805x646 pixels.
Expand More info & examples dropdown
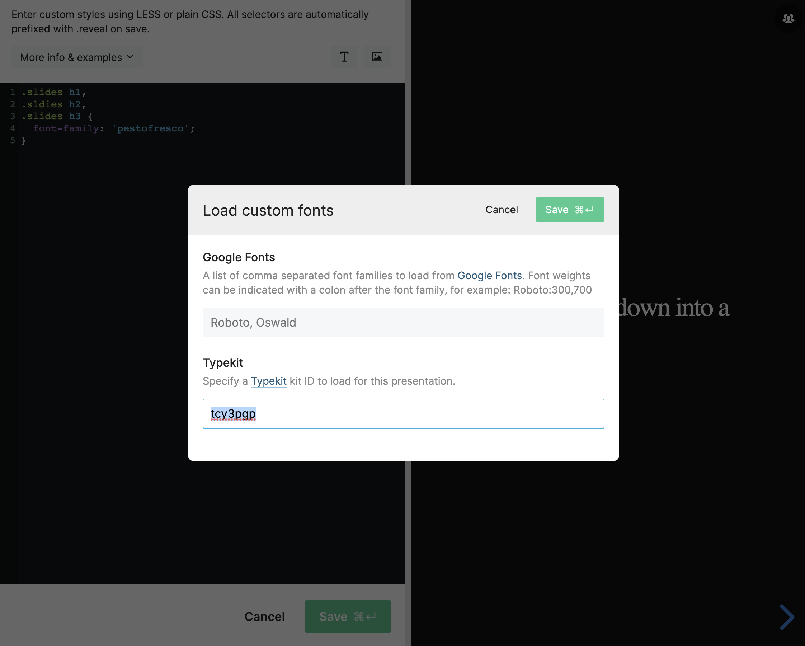(x=77, y=57)
